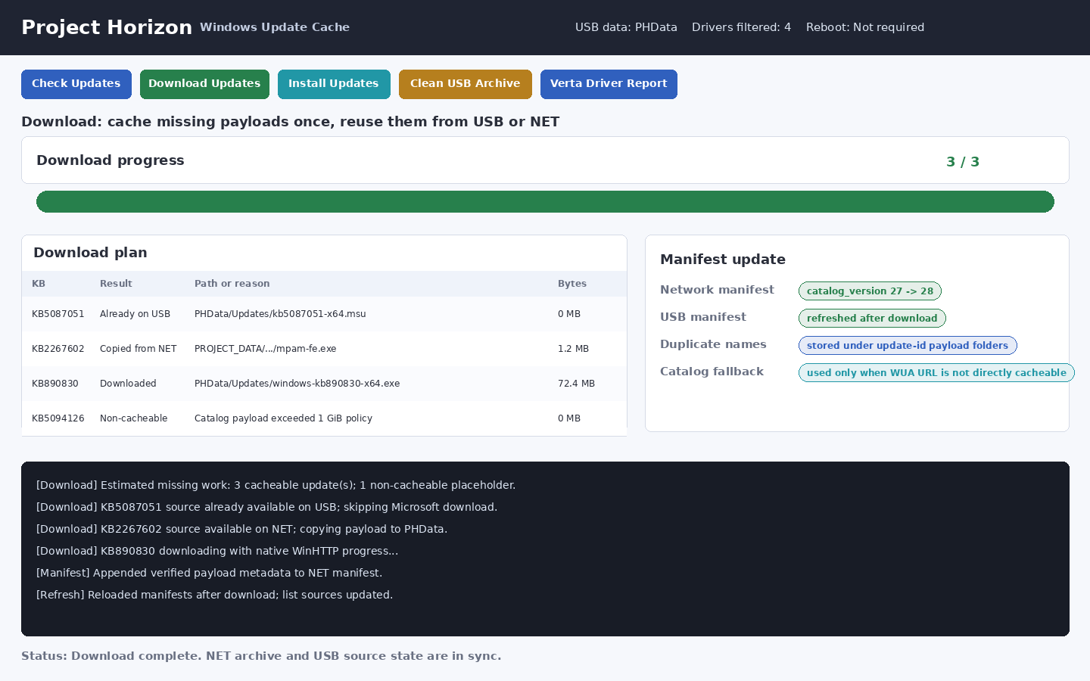This screenshot has width=1090, height=681.
Task: Clean the USB Archive
Action: [x=466, y=84]
